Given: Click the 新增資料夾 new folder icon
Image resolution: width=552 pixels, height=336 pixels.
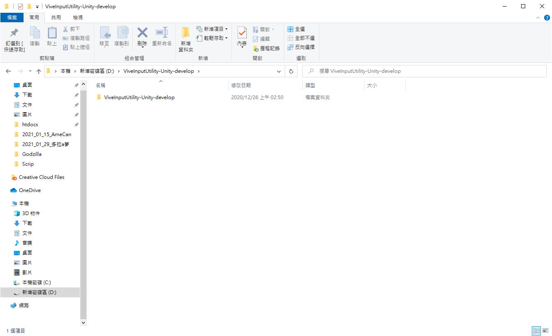Looking at the screenshot, I should pyautogui.click(x=186, y=32).
